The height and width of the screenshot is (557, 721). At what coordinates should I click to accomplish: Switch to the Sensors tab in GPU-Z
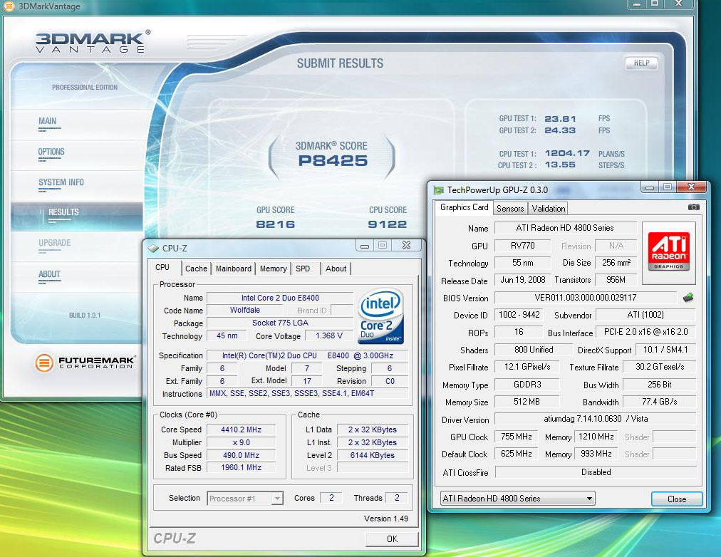click(510, 209)
